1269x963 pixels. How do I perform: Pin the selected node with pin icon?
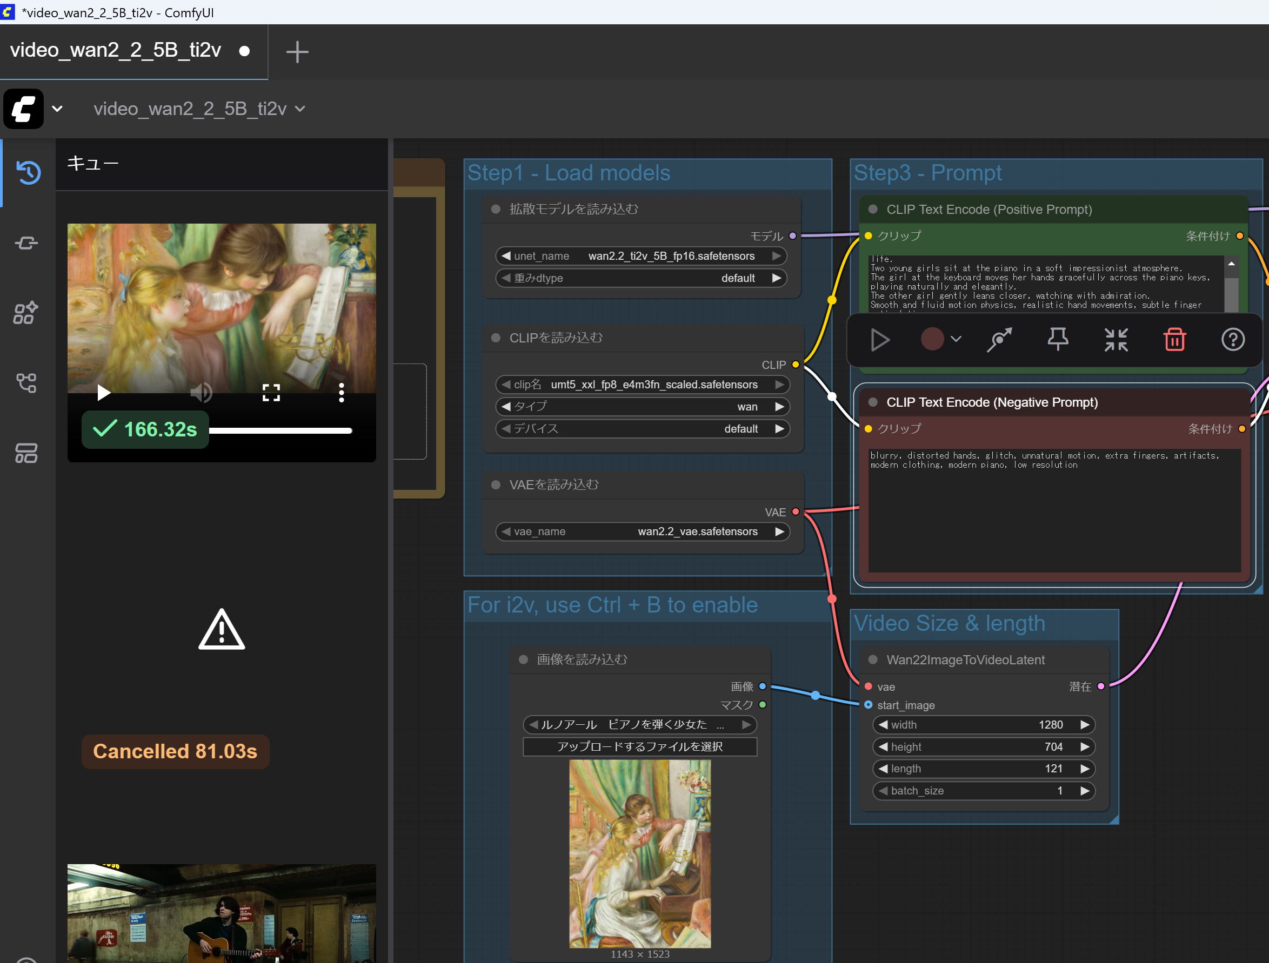[x=1057, y=339]
